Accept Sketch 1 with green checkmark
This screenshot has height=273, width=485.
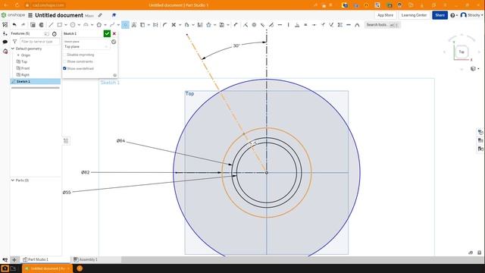[107, 33]
